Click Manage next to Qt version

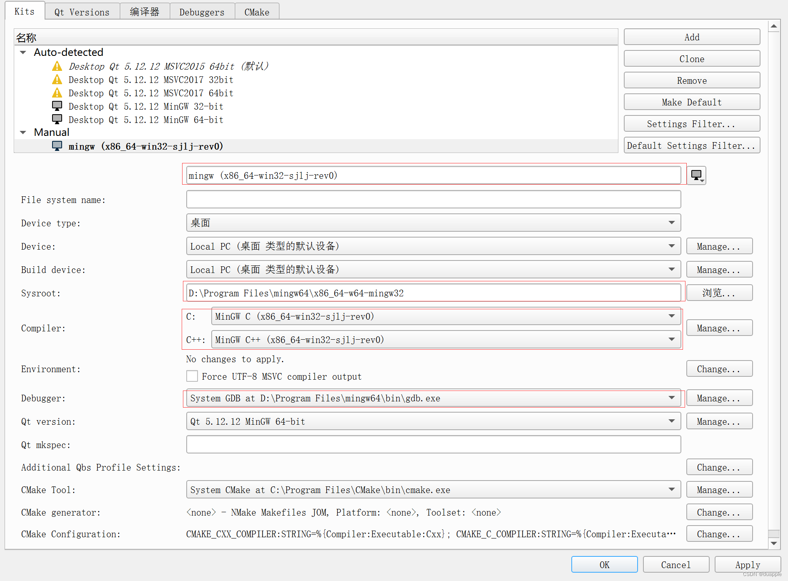[x=719, y=421]
